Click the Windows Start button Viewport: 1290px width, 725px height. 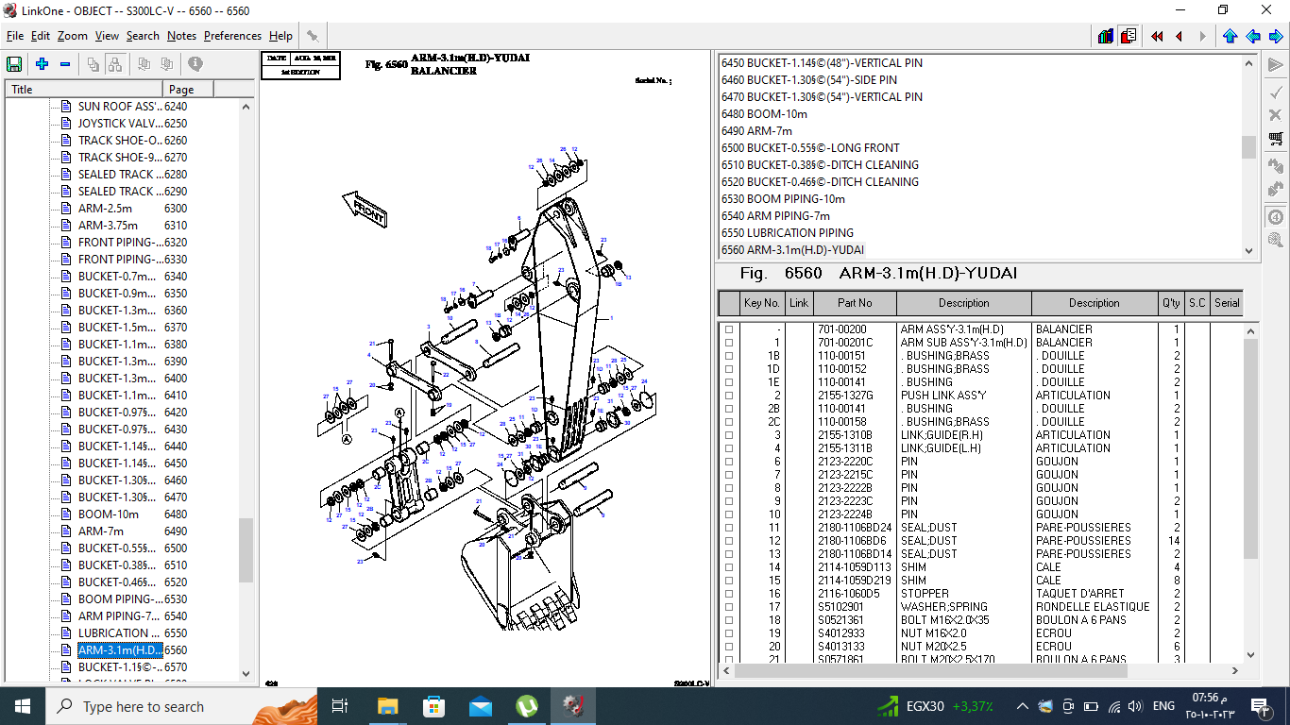[x=23, y=706]
